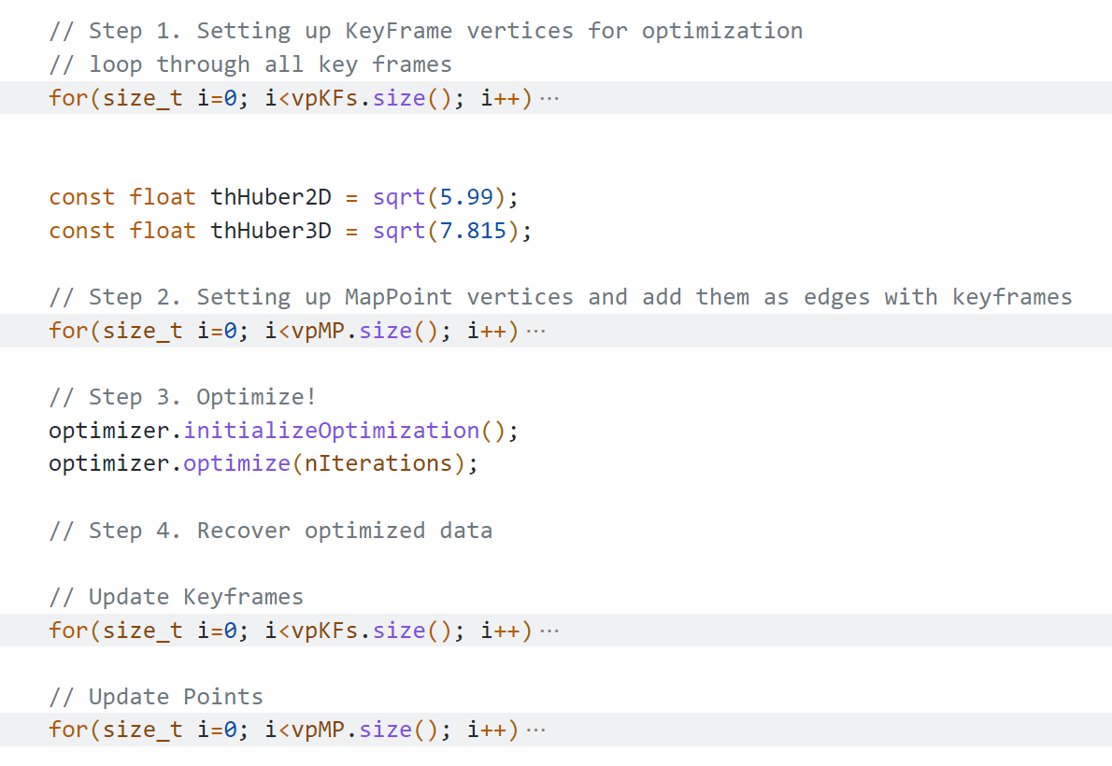Click the '// Update Points' comment
This screenshot has width=1112, height=766.
tap(155, 697)
